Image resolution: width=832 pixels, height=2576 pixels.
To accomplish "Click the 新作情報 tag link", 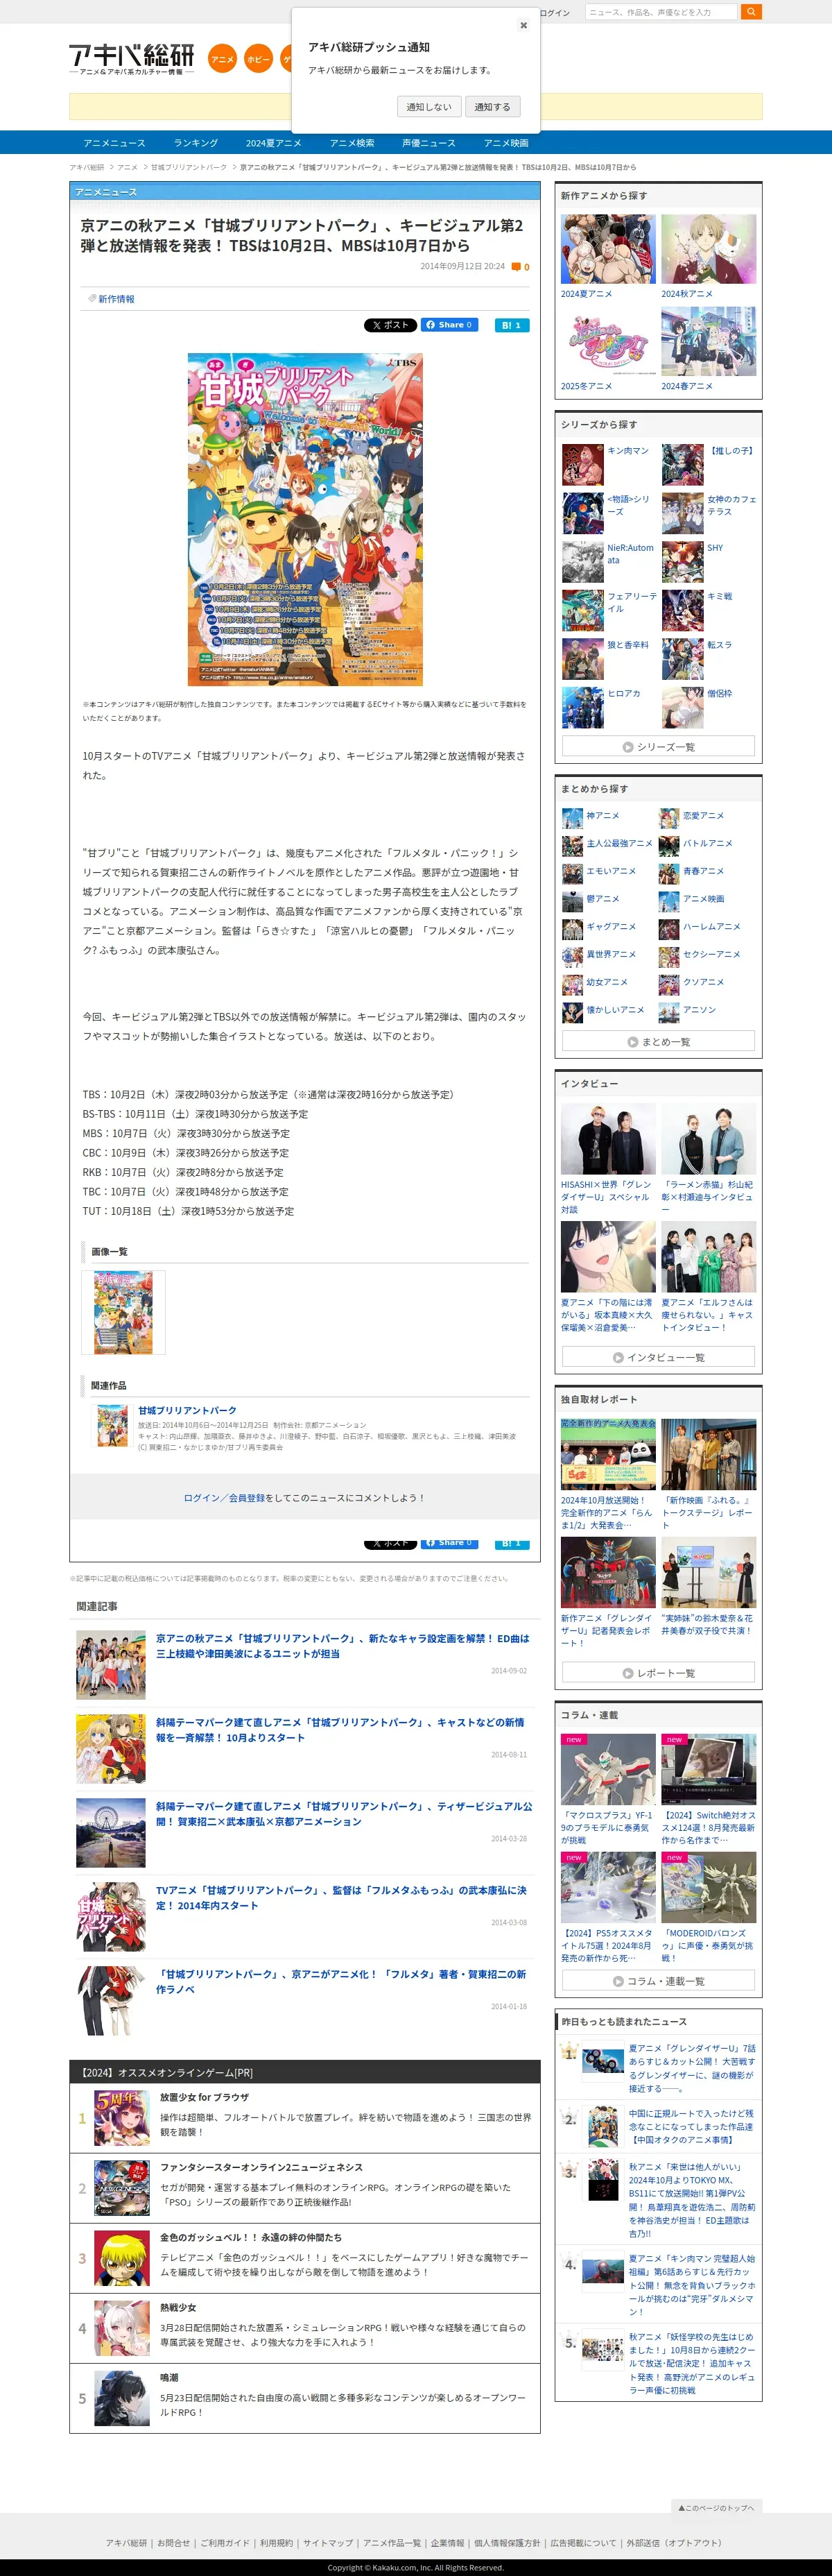I will (116, 299).
